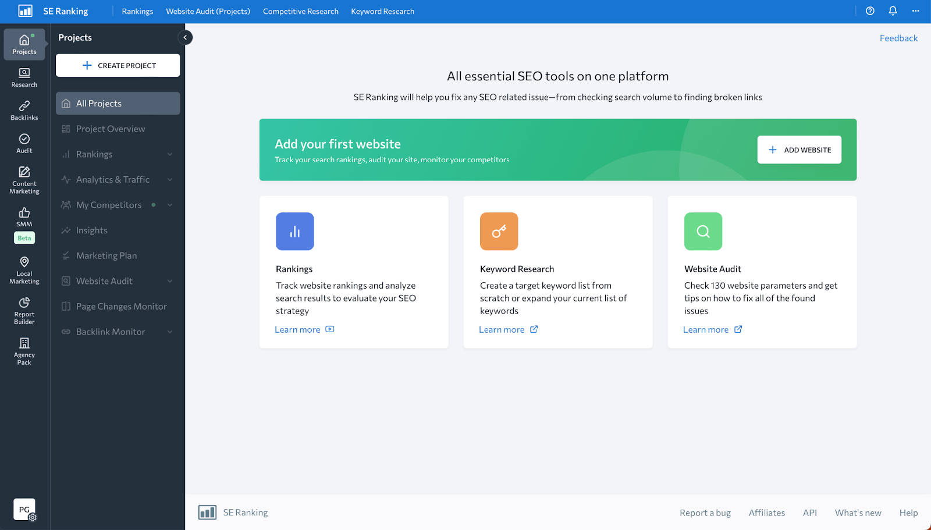The width and height of the screenshot is (931, 530).
Task: Open Competitive Research top menu
Action: 300,12
